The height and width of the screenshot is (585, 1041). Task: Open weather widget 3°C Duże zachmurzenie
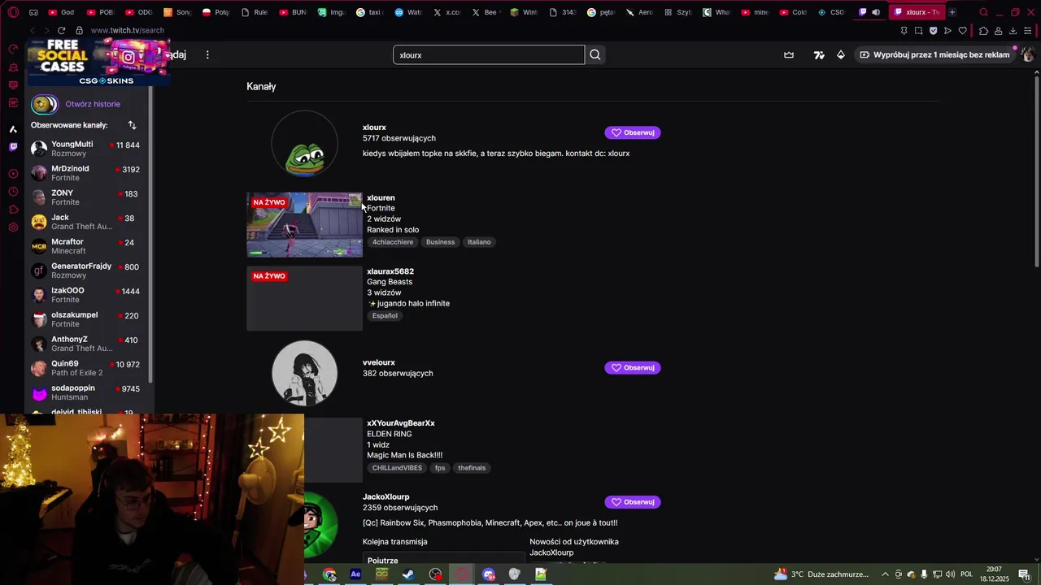tap(821, 574)
